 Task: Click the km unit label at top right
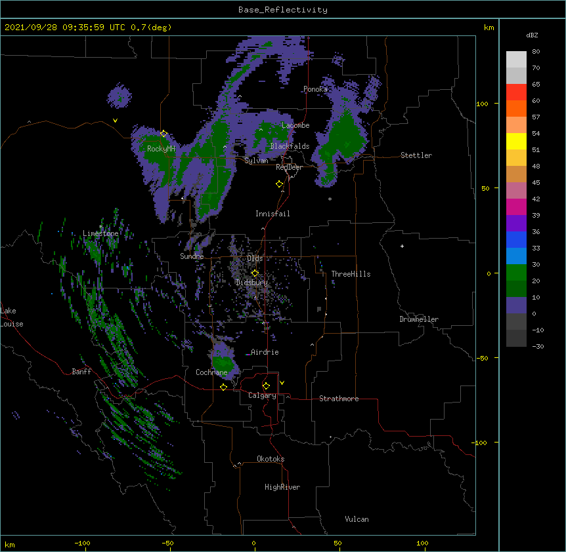489,28
